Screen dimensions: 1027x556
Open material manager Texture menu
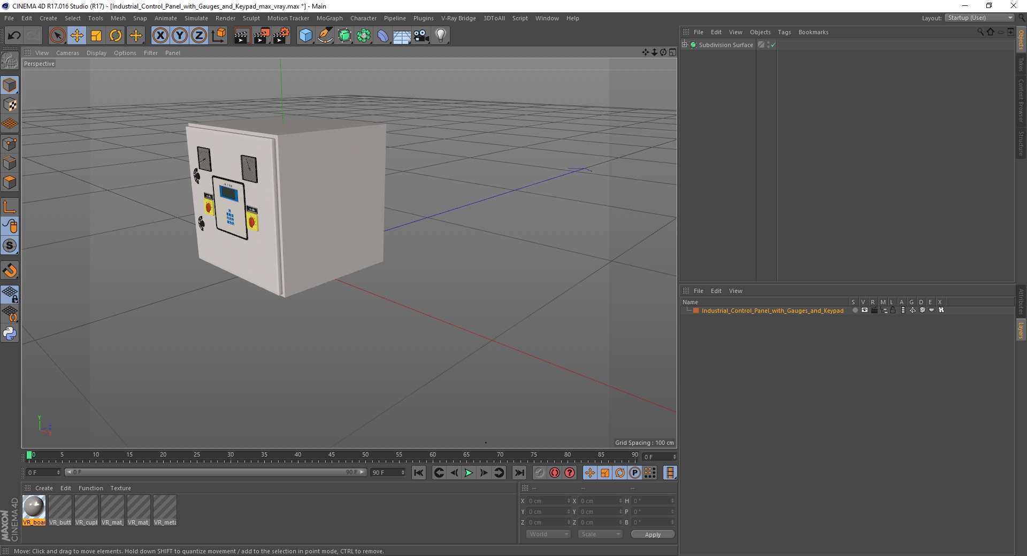pyautogui.click(x=120, y=488)
